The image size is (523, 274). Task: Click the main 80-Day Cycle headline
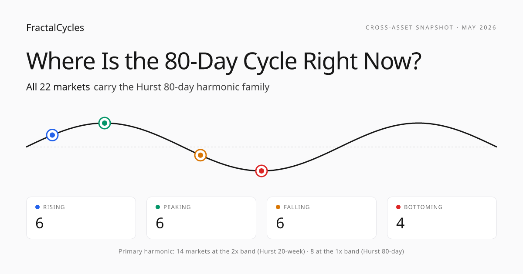point(224,61)
